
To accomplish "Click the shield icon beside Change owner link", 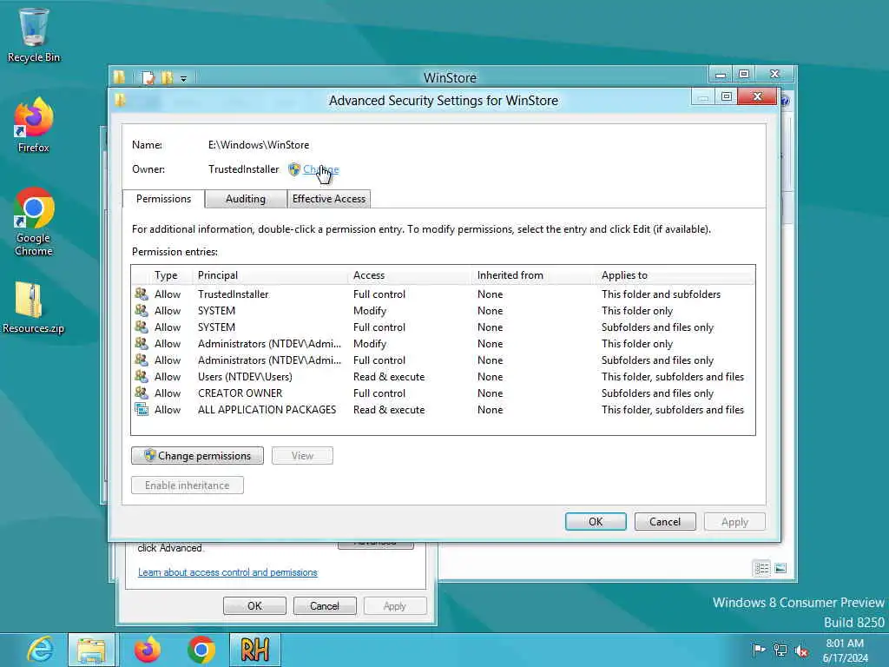I will [x=293, y=169].
